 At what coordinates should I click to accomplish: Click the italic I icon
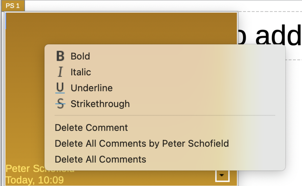(x=60, y=72)
